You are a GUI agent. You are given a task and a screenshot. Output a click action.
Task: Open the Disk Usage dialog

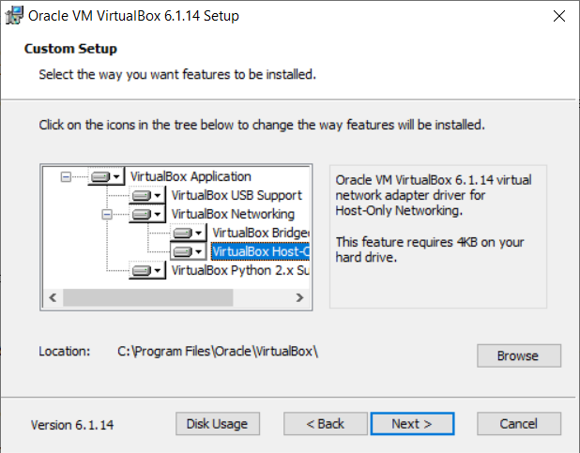coord(218,424)
